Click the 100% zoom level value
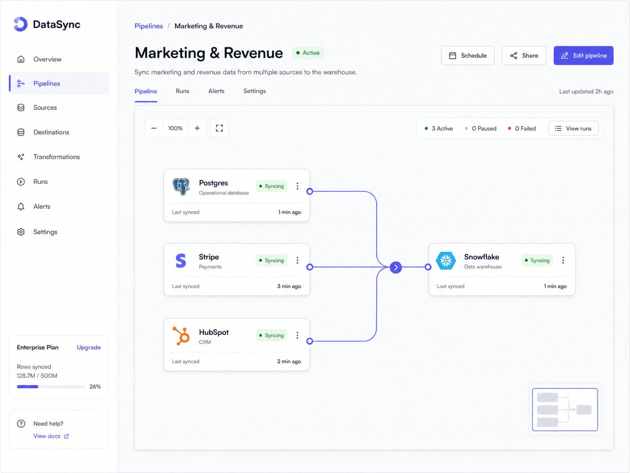The height and width of the screenshot is (473, 630). click(175, 128)
